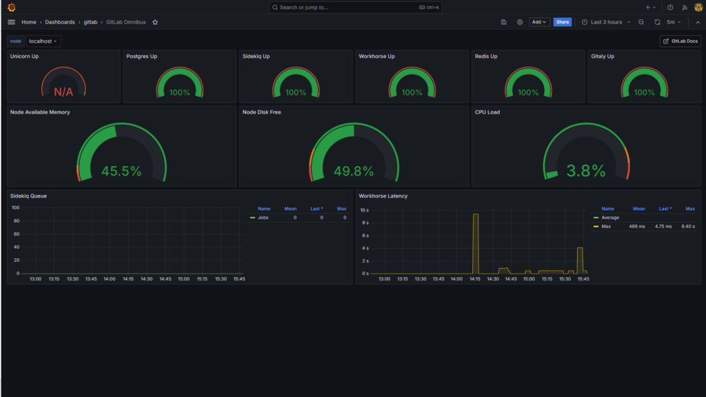Click the 45.5% memory gauge
The height and width of the screenshot is (397, 706).
click(121, 152)
